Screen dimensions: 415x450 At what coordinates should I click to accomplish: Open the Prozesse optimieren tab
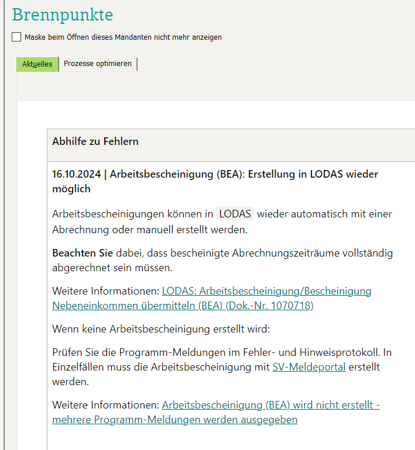click(x=98, y=64)
